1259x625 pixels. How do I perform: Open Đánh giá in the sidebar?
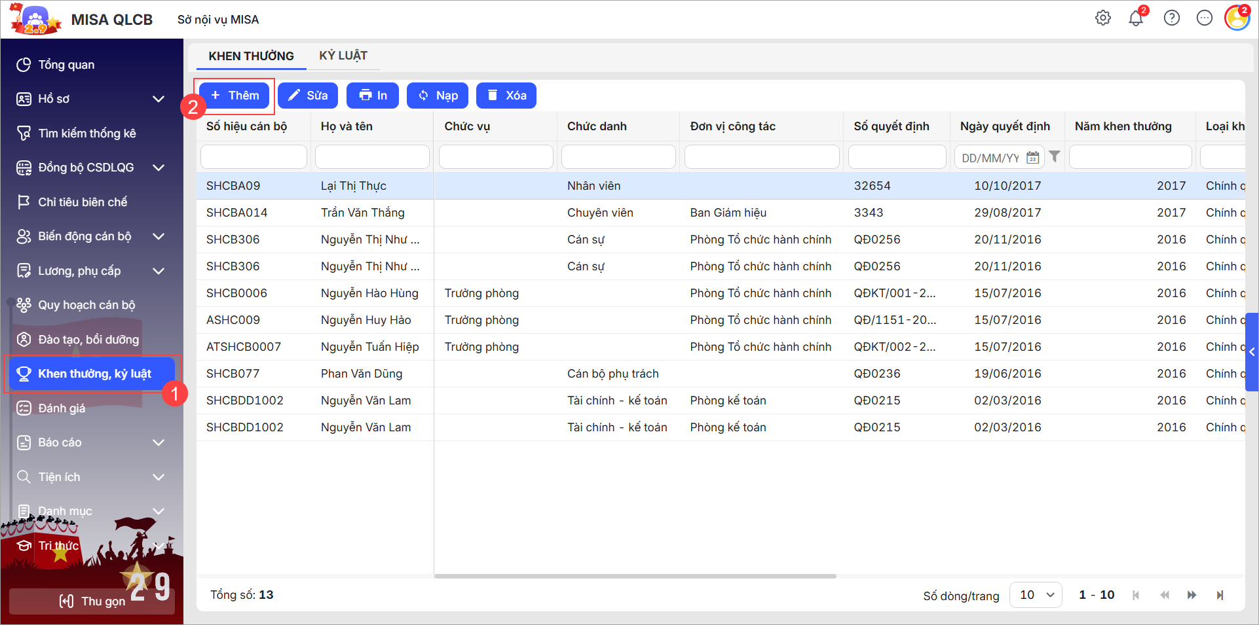coord(62,408)
